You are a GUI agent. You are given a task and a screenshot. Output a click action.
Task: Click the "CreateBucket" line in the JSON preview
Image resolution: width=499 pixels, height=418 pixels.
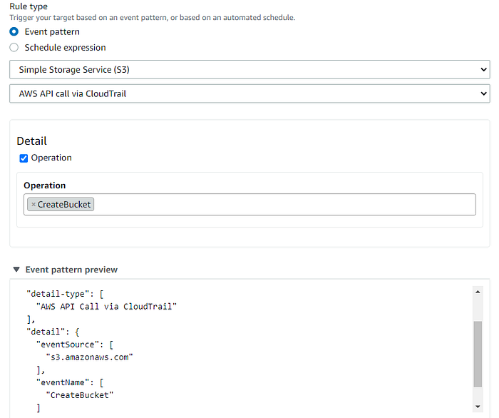tap(80, 395)
